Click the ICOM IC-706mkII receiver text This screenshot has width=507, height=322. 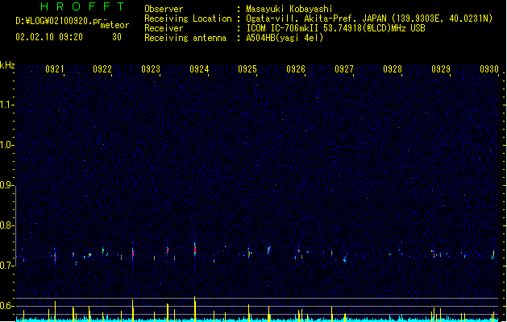[335, 28]
